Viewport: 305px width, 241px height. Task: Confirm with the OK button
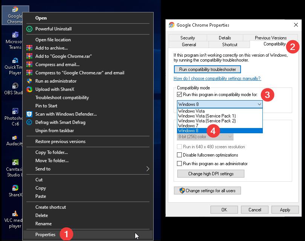(224, 209)
